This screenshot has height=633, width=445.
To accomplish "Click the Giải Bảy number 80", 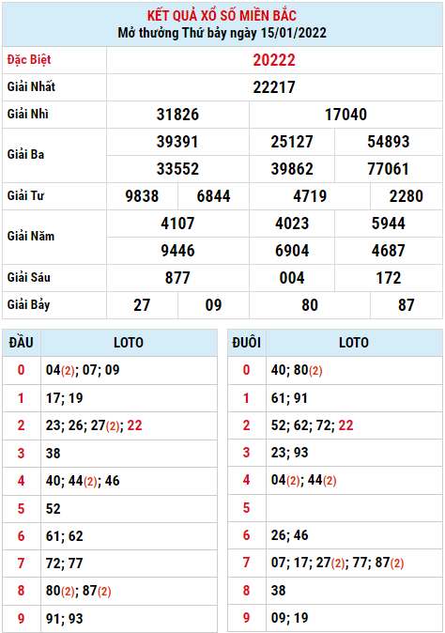I will (310, 305).
